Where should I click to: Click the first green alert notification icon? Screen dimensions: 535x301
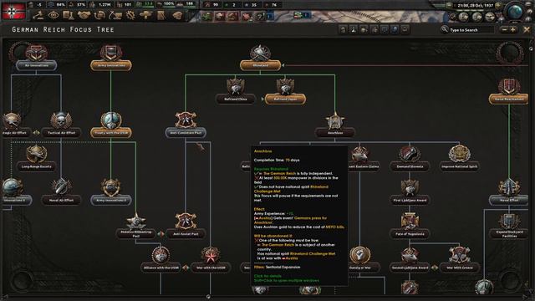(x=206, y=16)
